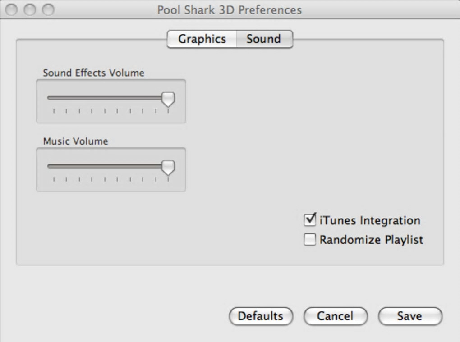
Task: Click the Defaults button
Action: 261,316
